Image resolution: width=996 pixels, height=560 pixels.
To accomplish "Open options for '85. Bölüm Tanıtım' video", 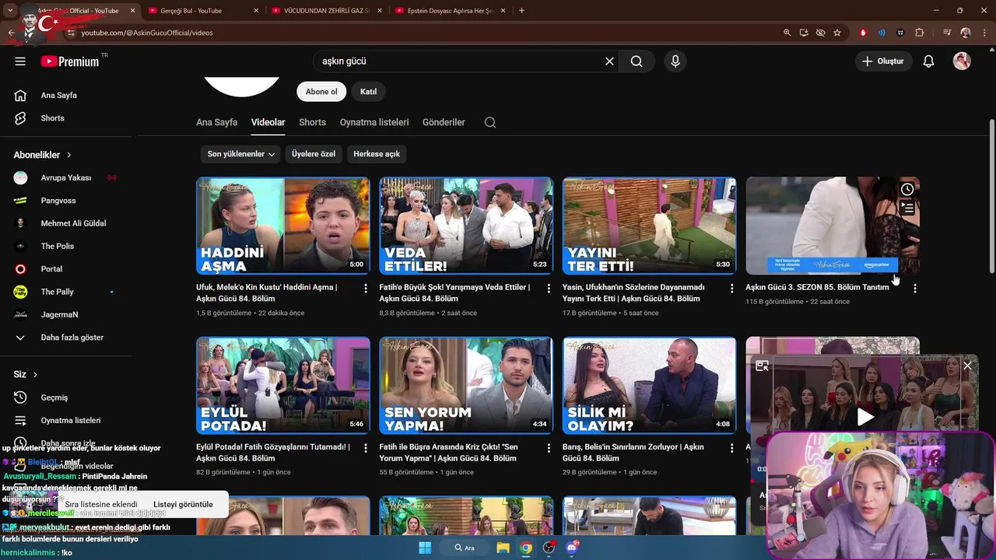I will point(915,289).
